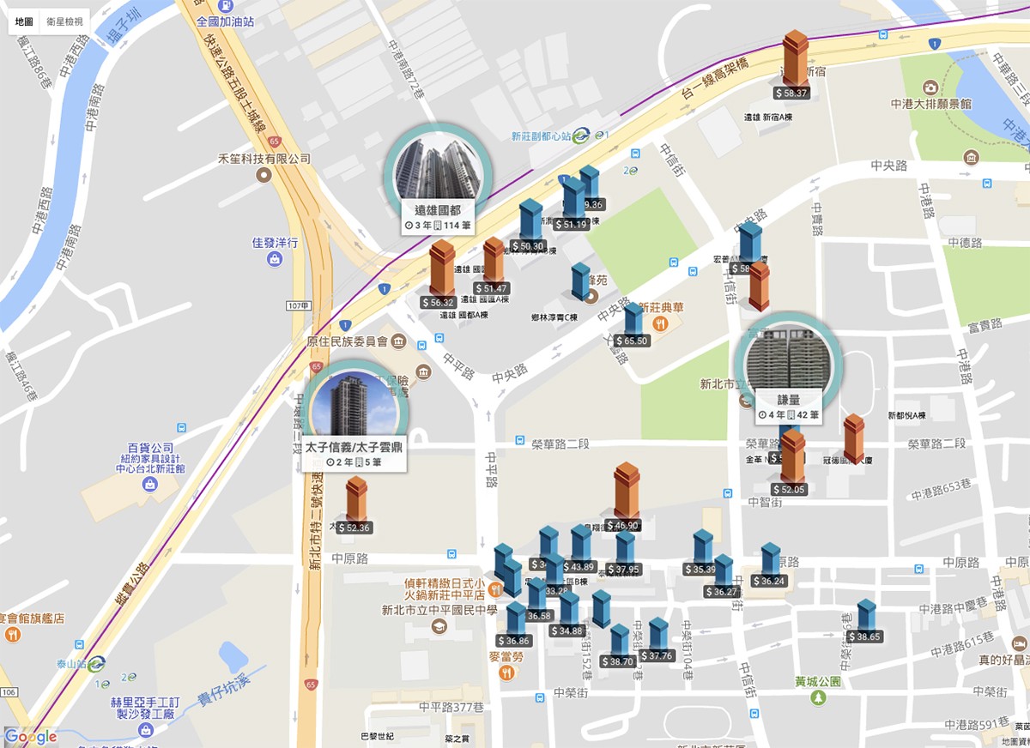This screenshot has height=748, width=1030.
Task: Open the 謙量 building photo bubble
Action: pyautogui.click(x=789, y=366)
